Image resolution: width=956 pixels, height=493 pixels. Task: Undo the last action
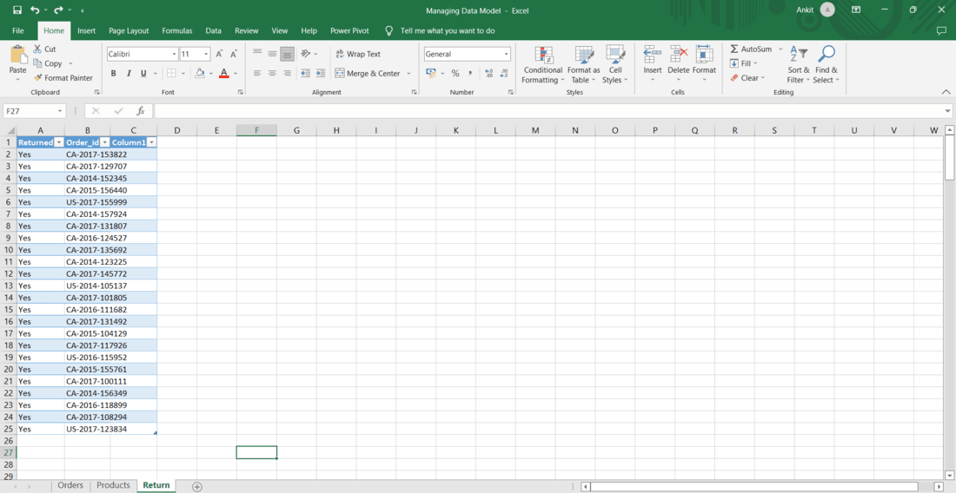(35, 10)
